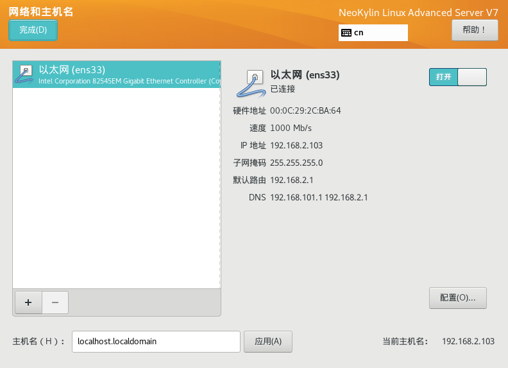Click the default route 192.168.2.1

[x=292, y=180]
